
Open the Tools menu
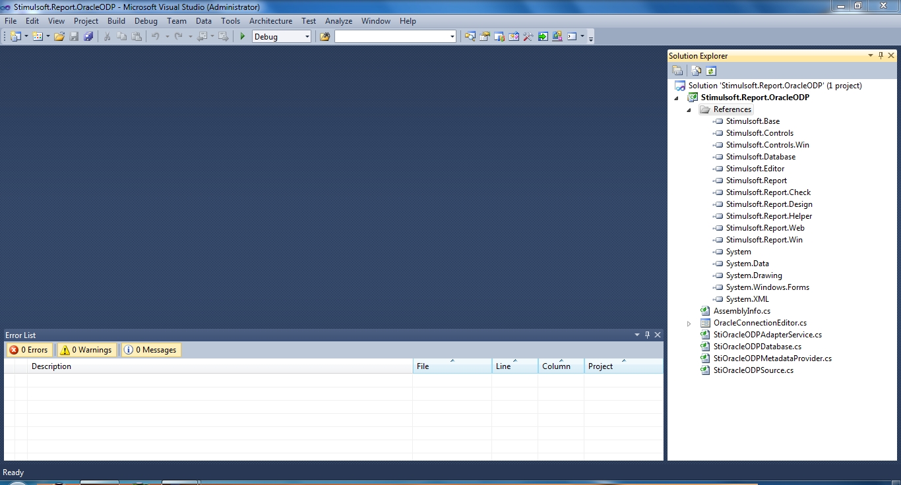pyautogui.click(x=230, y=21)
